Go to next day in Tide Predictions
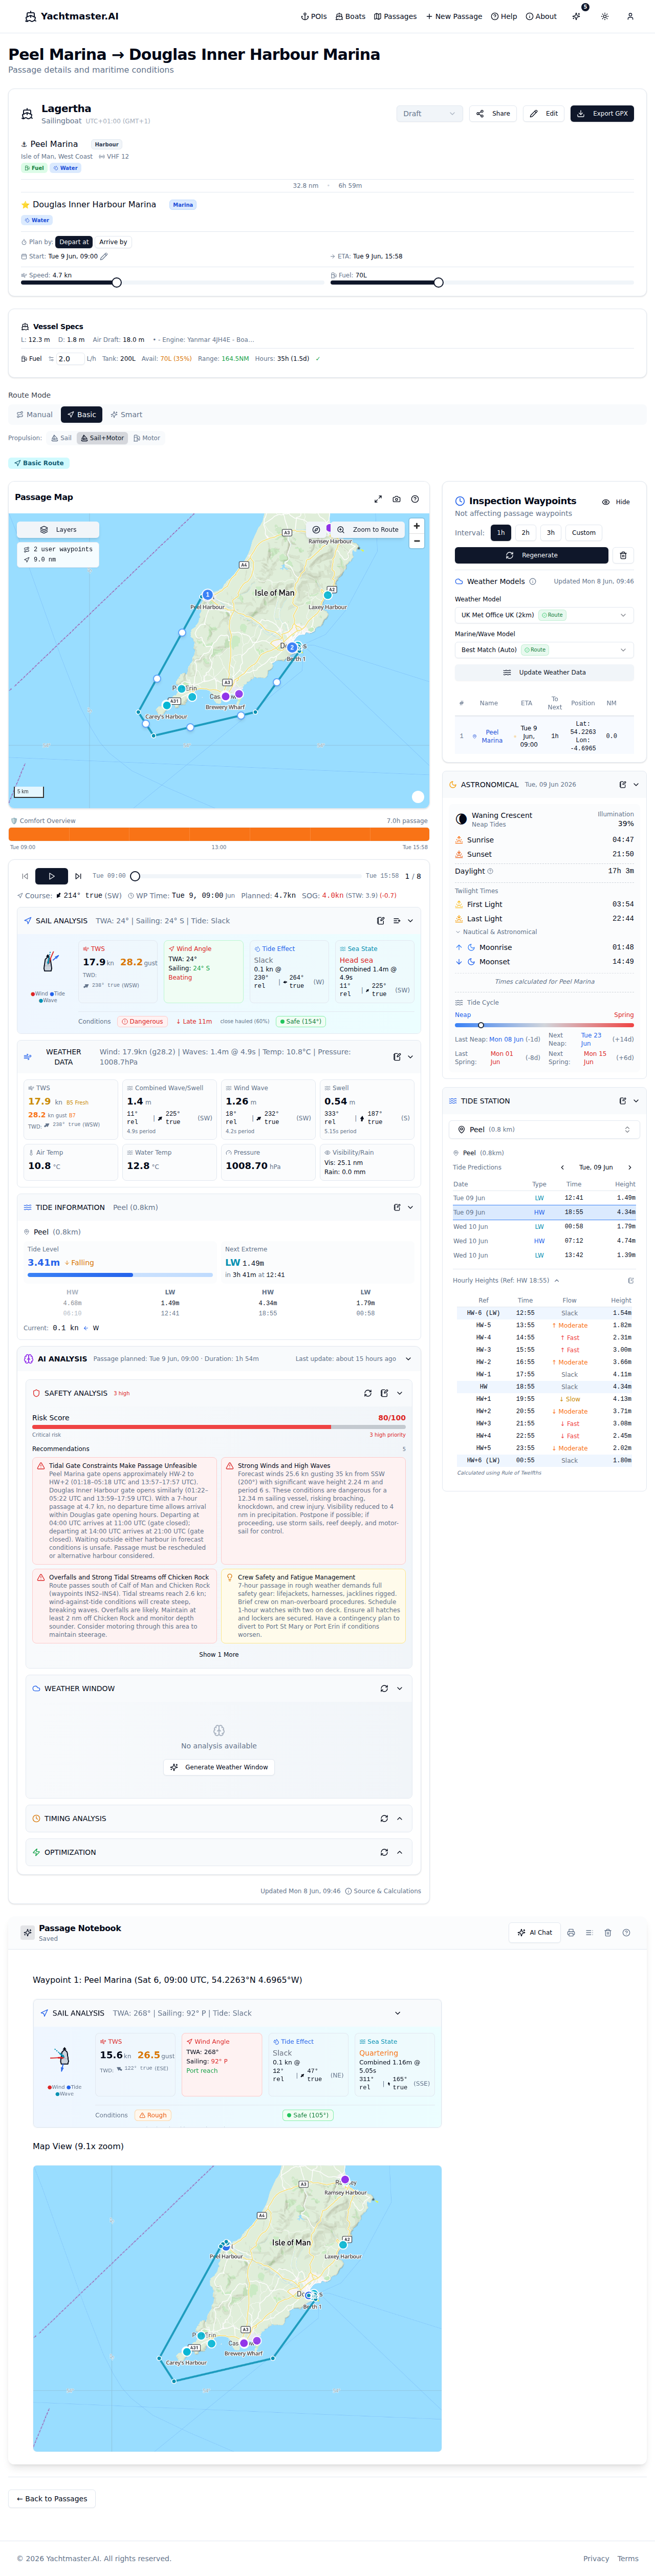655x2576 pixels. coord(629,1167)
